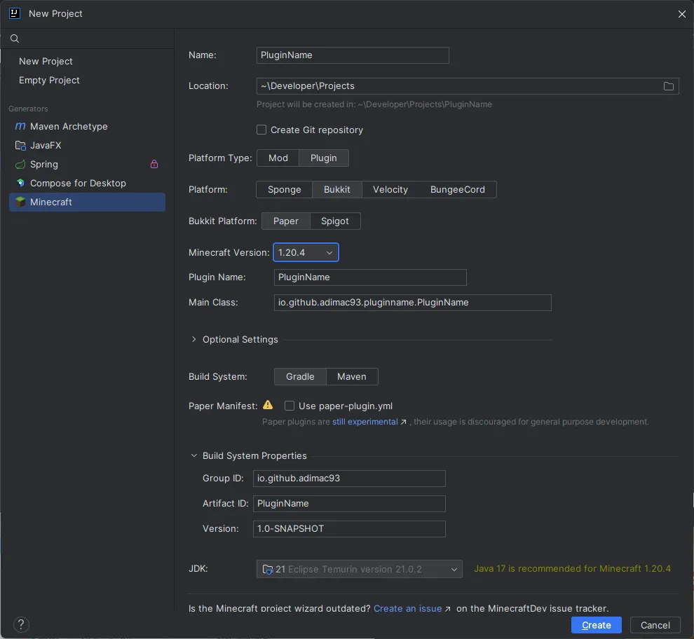Click the Compose for Desktop icon

pos(20,183)
